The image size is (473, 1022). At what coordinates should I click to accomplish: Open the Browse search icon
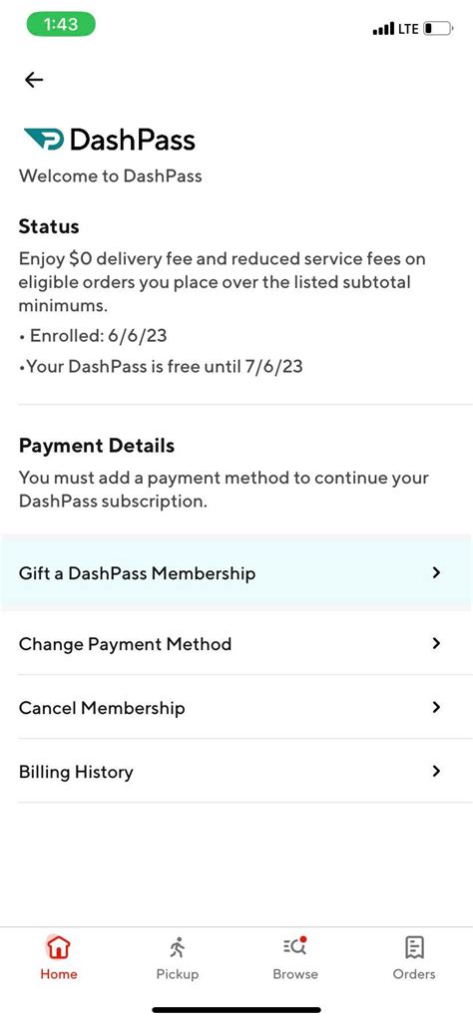(295, 947)
